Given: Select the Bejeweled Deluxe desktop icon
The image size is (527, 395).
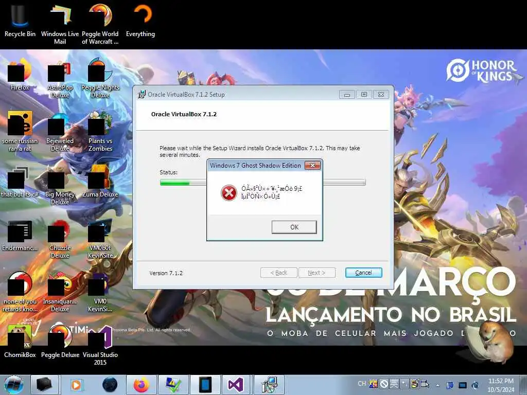Looking at the screenshot, I should coord(60,132).
